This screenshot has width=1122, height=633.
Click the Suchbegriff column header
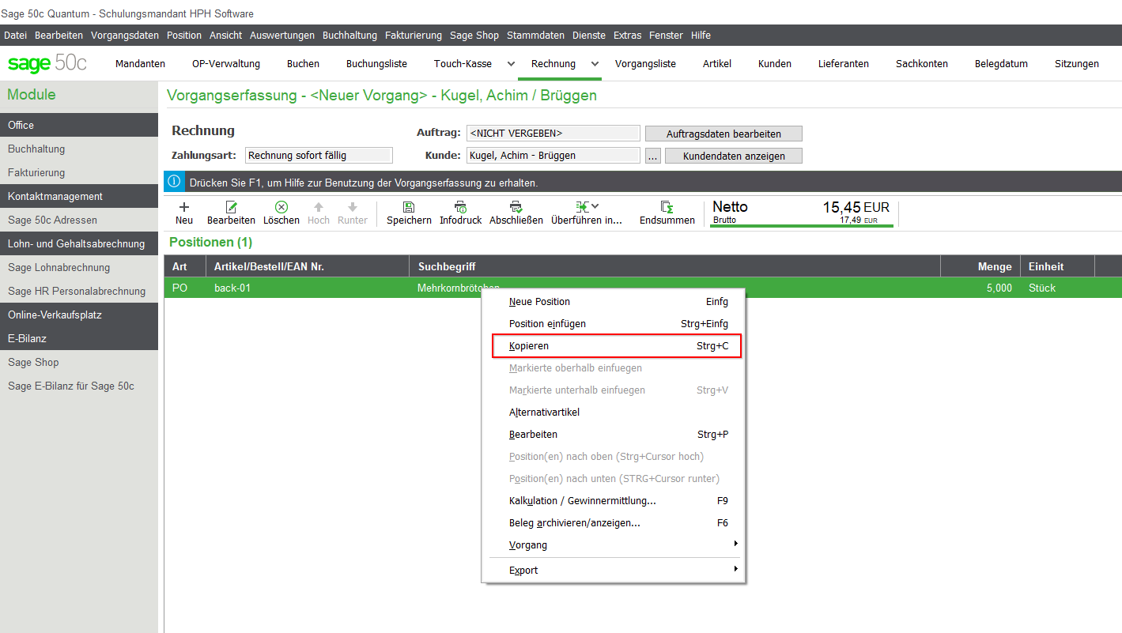pyautogui.click(x=674, y=266)
